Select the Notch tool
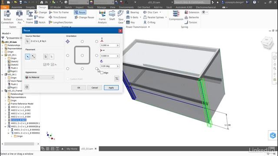This screenshot has height=156, width=278. [x=40, y=22]
